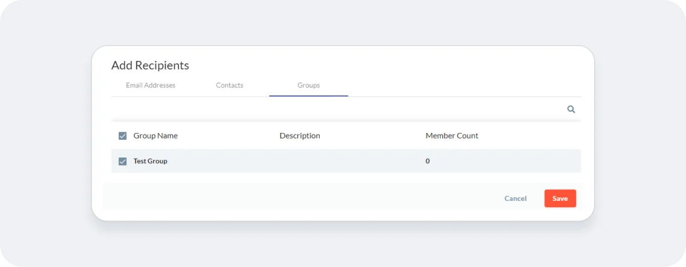Click the Cancel button
This screenshot has height=267, width=686.
coord(515,199)
